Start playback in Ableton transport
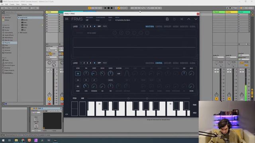 pyautogui.click(x=105, y=8)
